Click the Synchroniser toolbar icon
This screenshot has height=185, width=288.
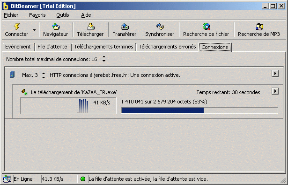[160, 27]
